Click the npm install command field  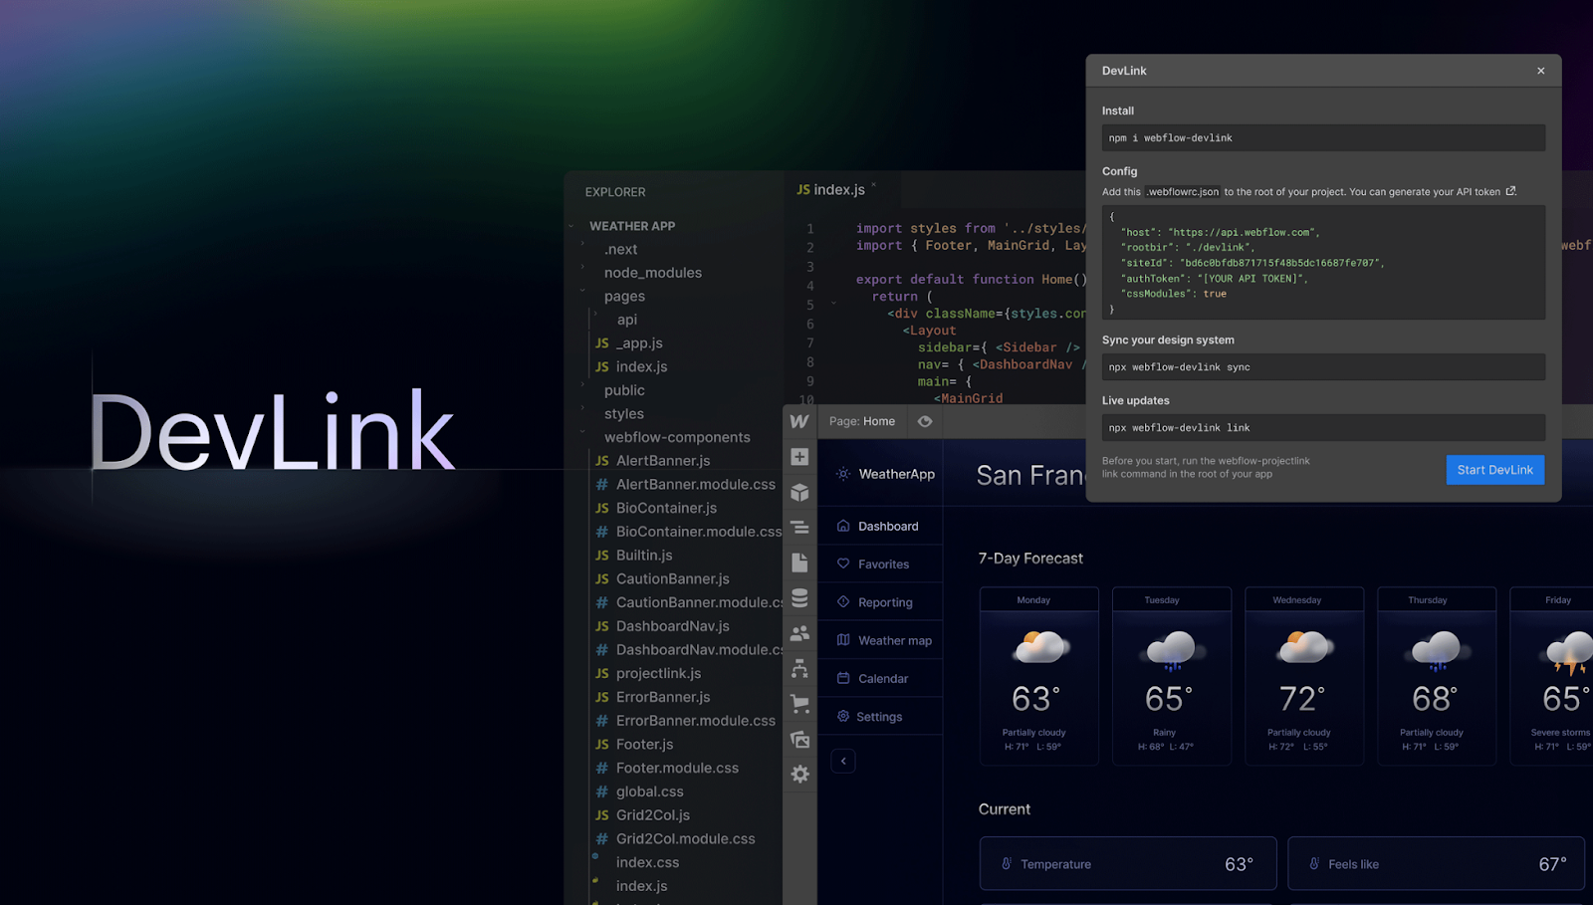[1322, 138]
